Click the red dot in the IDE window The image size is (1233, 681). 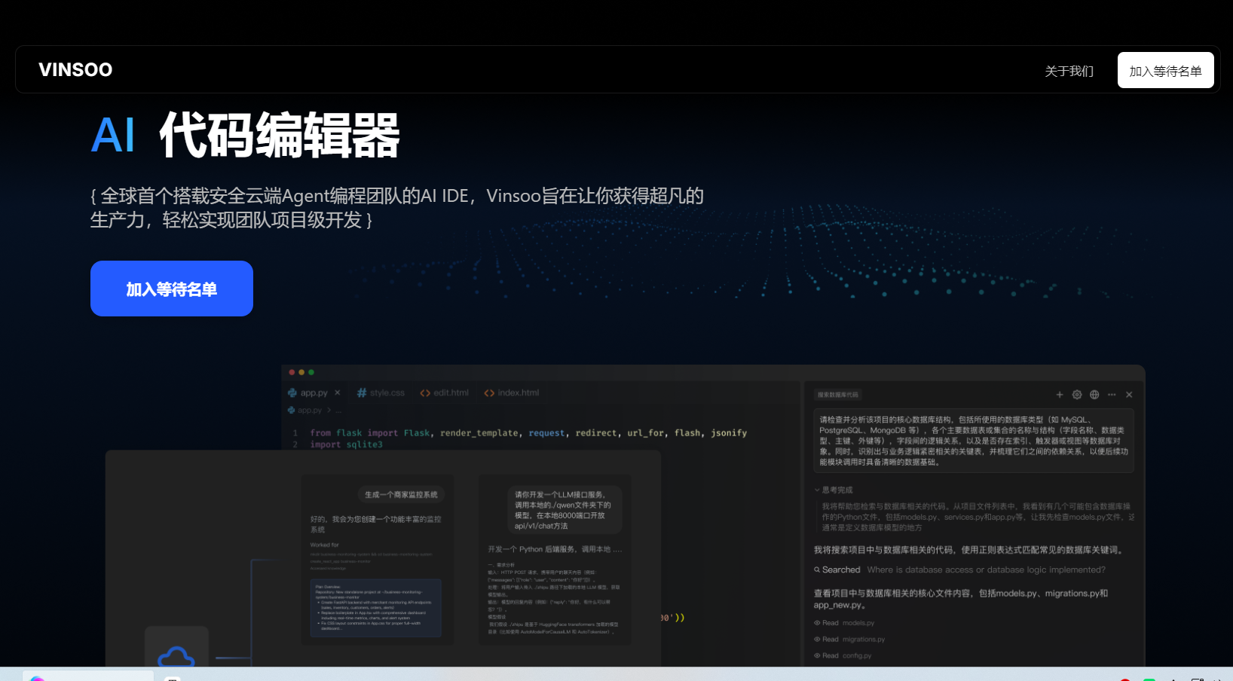pyautogui.click(x=292, y=372)
